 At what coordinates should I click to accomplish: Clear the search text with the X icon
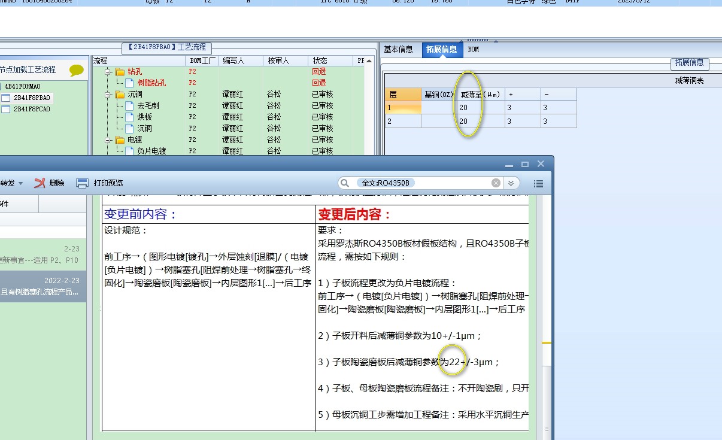496,183
